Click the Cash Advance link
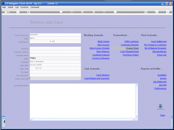Image resolution: width=174 pixels, height=130 pixels. point(103,75)
